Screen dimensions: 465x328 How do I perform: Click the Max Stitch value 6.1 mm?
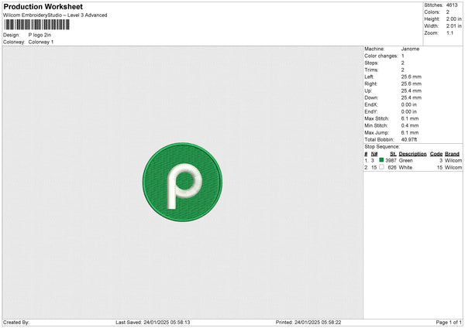click(410, 118)
